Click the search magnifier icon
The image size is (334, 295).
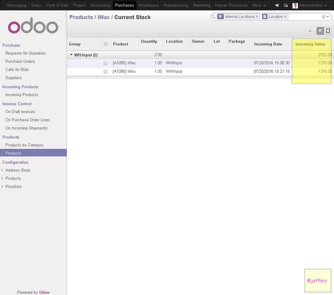[x=213, y=17]
